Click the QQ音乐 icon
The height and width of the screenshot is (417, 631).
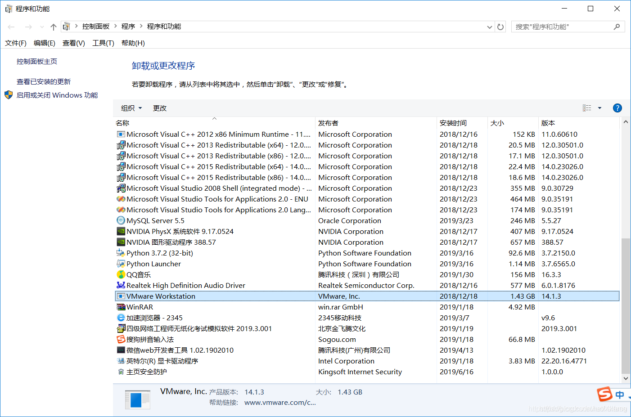tap(121, 274)
